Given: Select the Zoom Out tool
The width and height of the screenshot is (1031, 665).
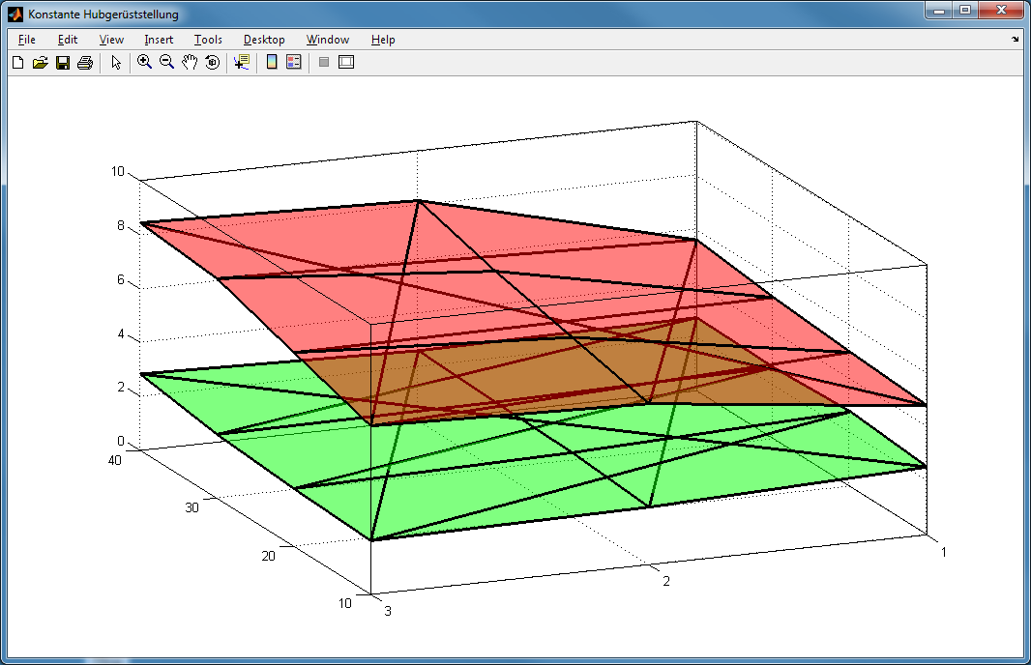Looking at the screenshot, I should click(166, 63).
